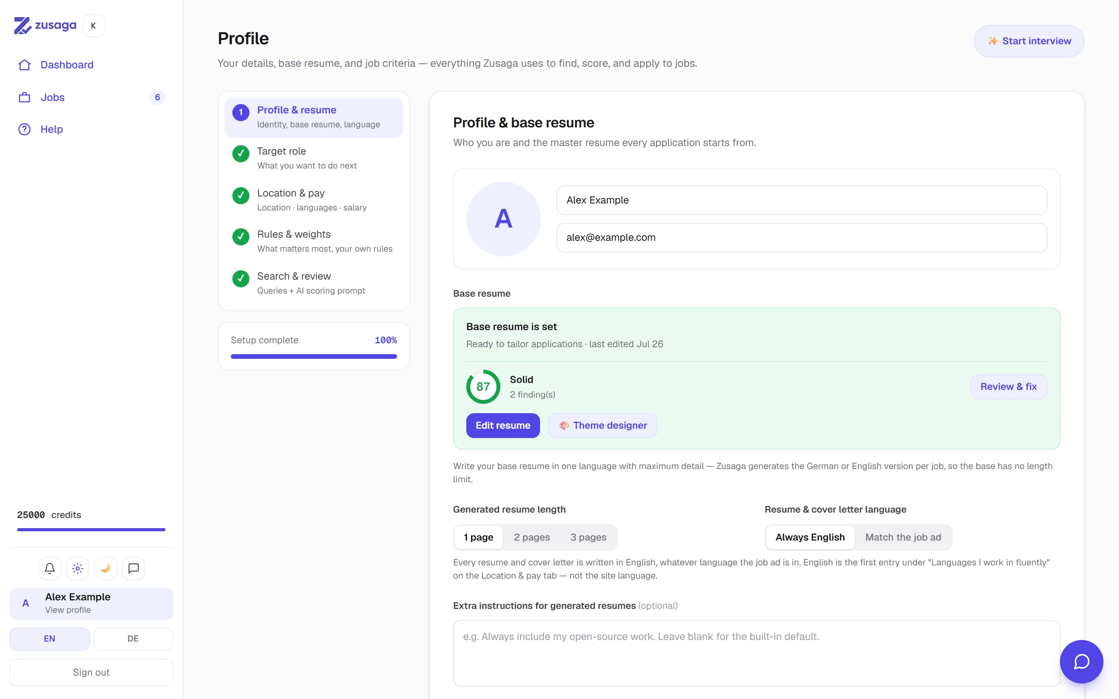Go to Target role step
Viewport: 1119px width, 699px height.
[314, 158]
